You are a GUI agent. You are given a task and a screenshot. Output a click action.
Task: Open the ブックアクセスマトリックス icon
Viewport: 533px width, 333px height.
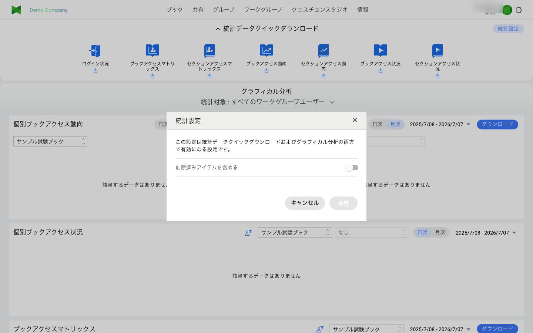[152, 51]
